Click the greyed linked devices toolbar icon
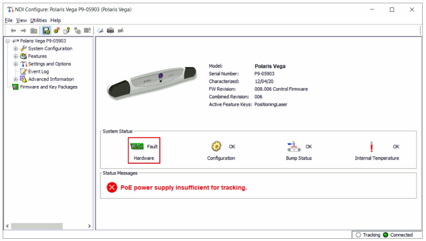 coord(77,31)
